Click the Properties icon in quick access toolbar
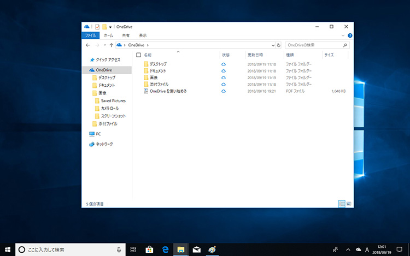The width and height of the screenshot is (410, 256). point(97,27)
